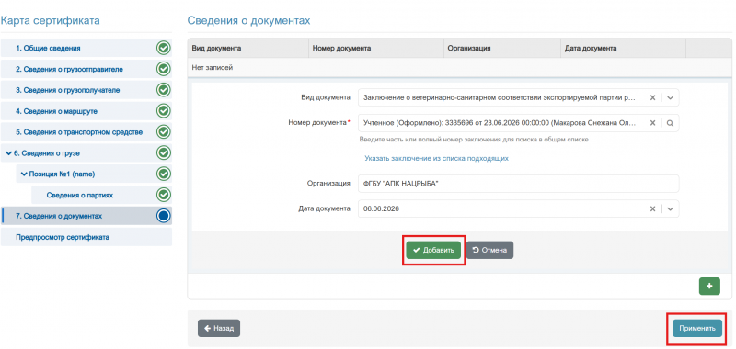Click the green Добавить button
This screenshot has height=349, width=736.
[x=433, y=250]
